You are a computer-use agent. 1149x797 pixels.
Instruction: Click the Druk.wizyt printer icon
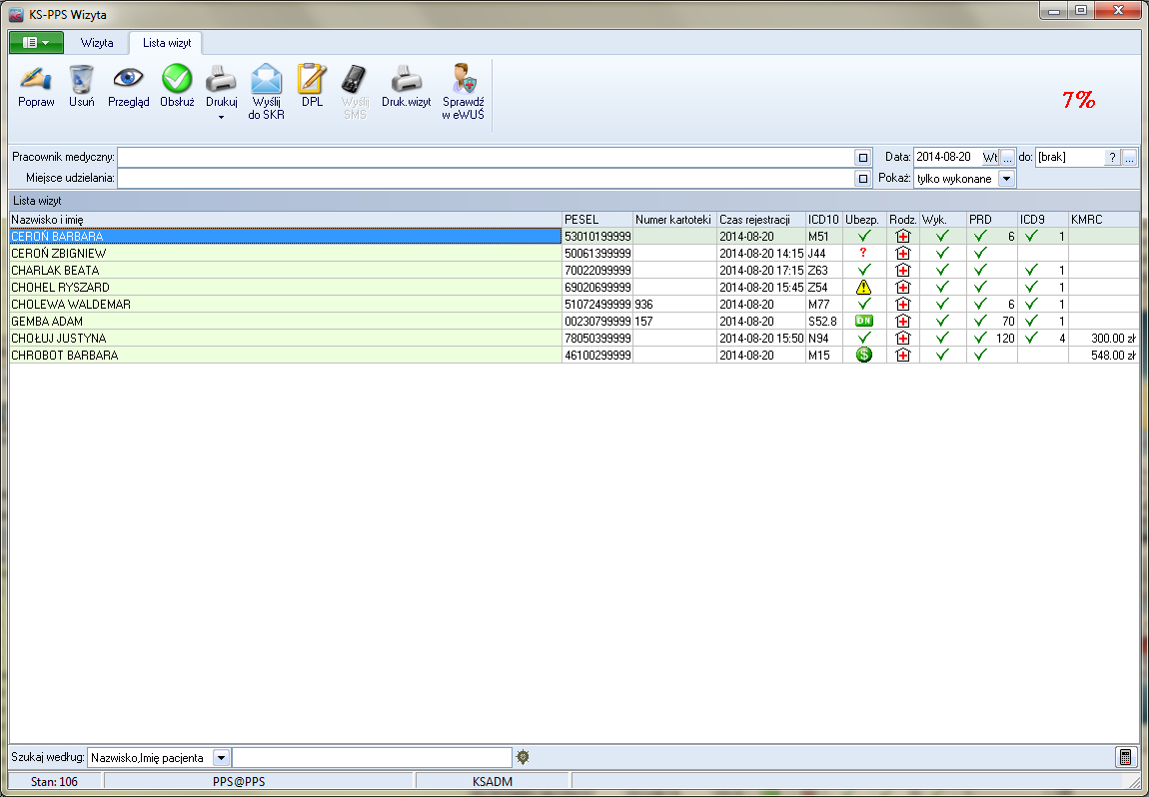point(406,79)
